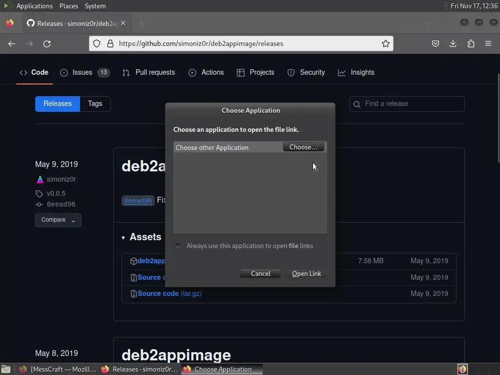Click the show desktop icon in taskbar

tap(6, 369)
